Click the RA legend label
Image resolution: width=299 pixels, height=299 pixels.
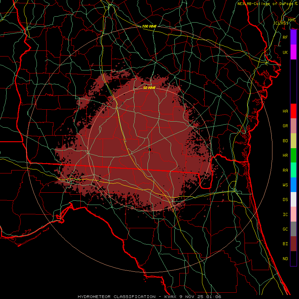tap(285, 170)
